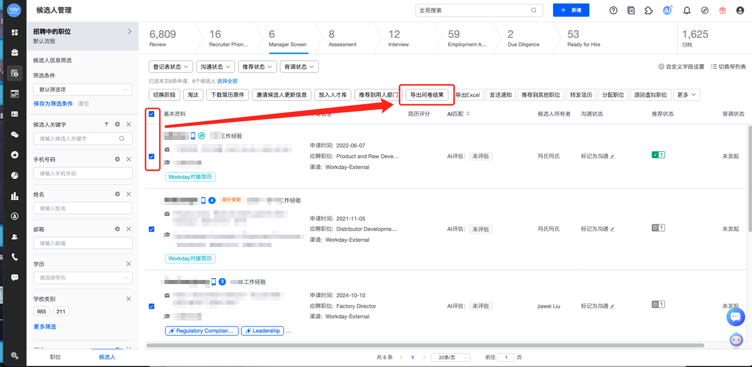Click the funnel icon beside 候选人关键字
Screen dimensions: 752x367
[106, 125]
